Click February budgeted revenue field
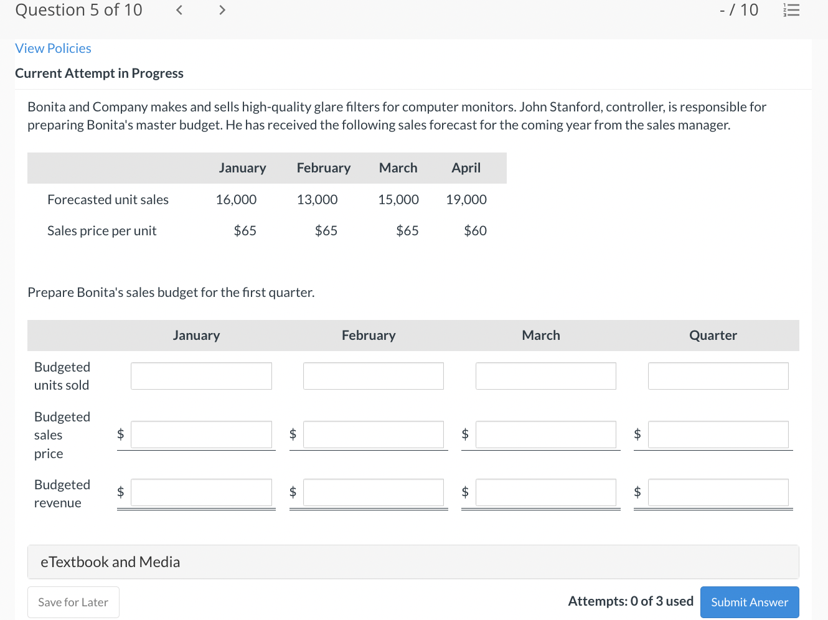 click(x=374, y=492)
